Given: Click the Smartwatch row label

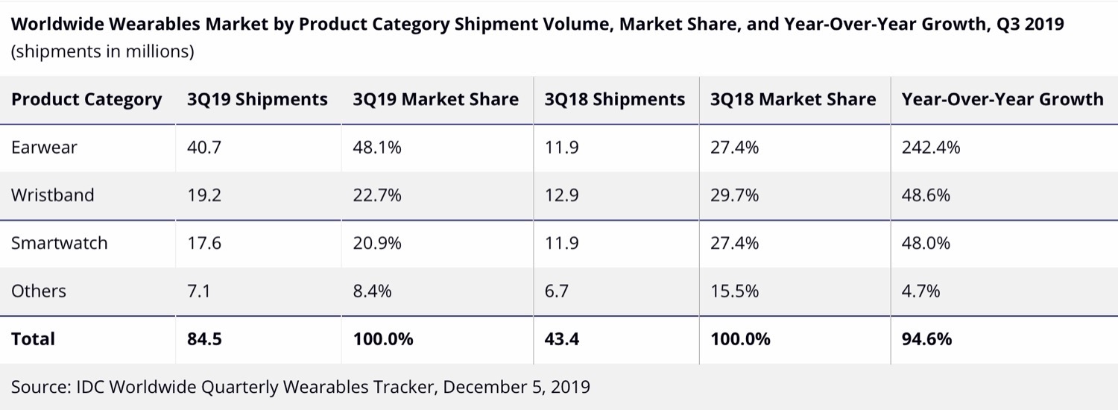Looking at the screenshot, I should 59,243.
